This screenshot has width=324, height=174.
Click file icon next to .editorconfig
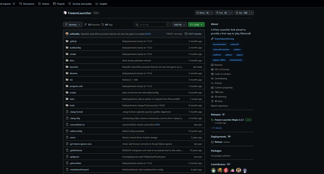(x=67, y=131)
